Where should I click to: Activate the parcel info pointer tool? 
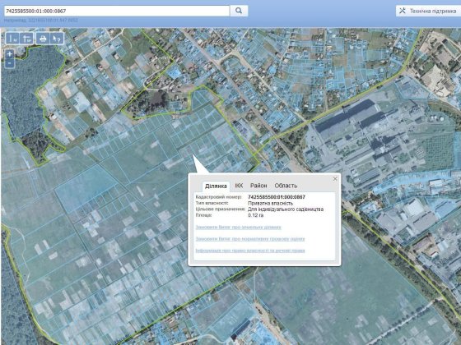coord(57,39)
